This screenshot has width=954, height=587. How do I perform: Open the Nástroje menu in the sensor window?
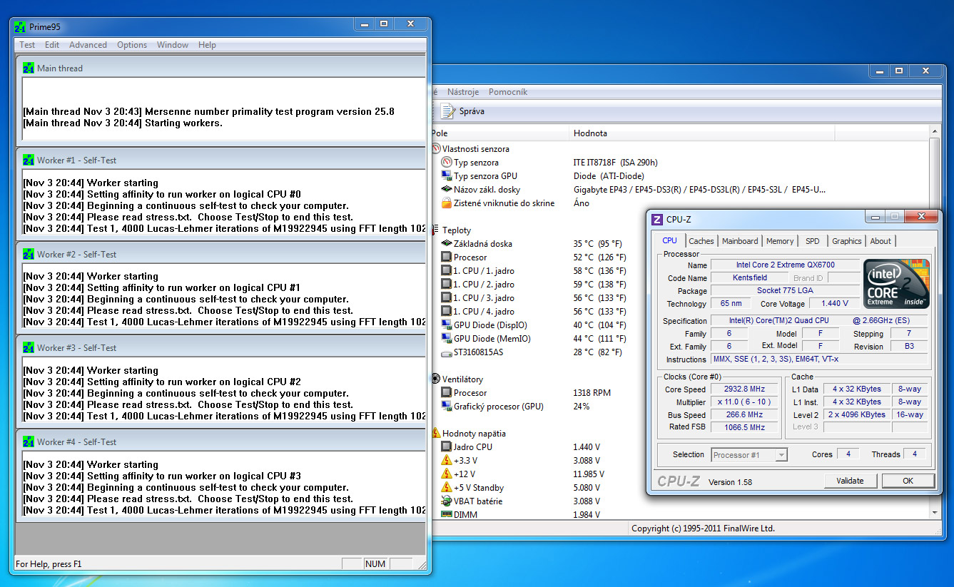pos(463,92)
